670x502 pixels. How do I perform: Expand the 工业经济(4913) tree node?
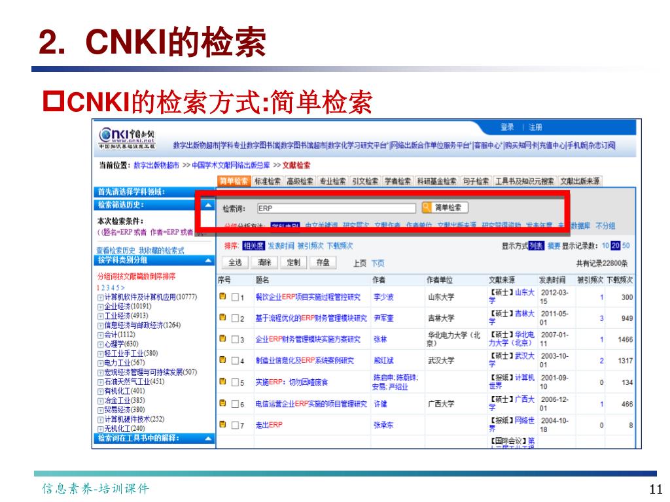coord(100,316)
